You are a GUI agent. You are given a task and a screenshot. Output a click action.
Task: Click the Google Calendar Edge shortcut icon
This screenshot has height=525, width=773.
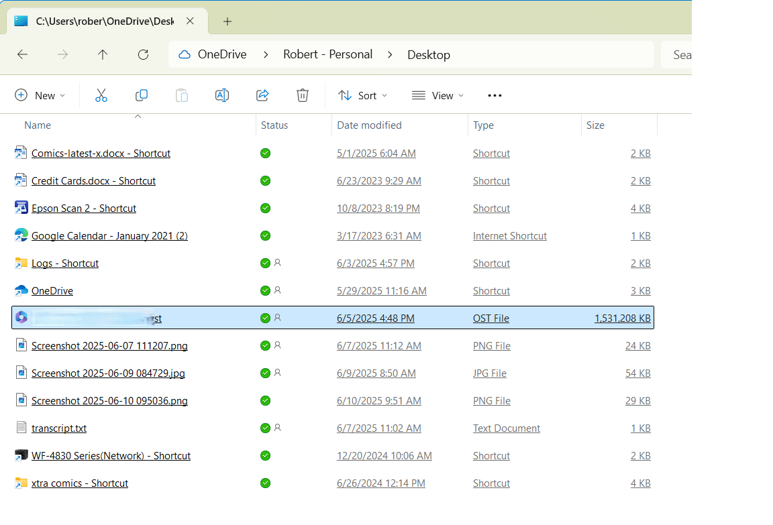[21, 235]
